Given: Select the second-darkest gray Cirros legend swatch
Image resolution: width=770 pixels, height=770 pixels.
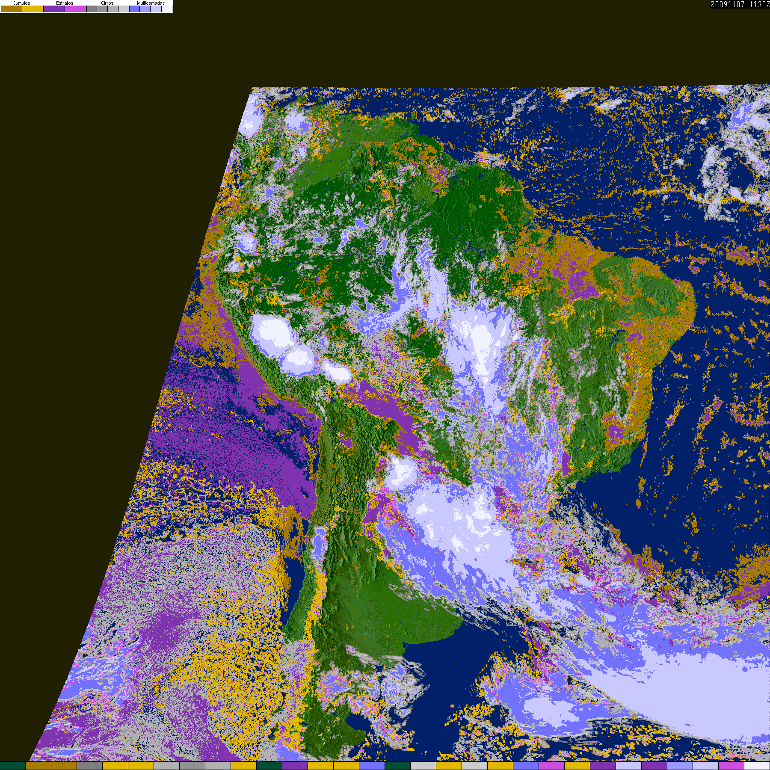Looking at the screenshot, I should (102, 9).
